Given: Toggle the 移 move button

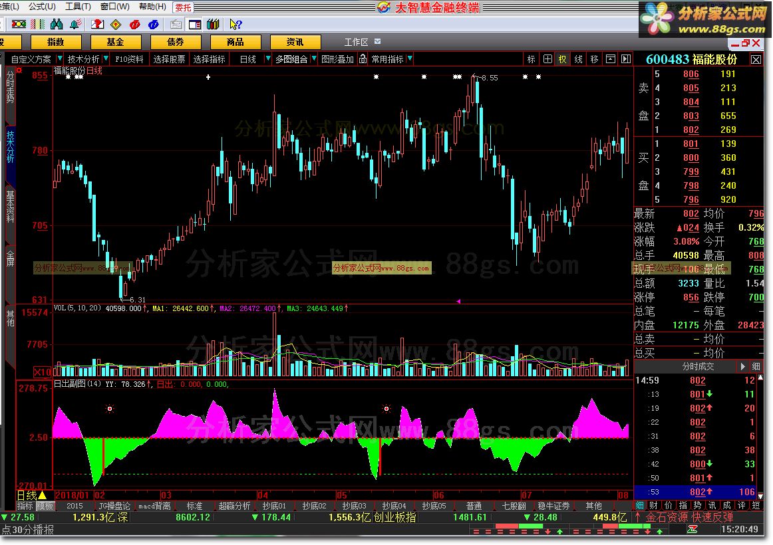Looking at the screenshot, I should point(594,59).
